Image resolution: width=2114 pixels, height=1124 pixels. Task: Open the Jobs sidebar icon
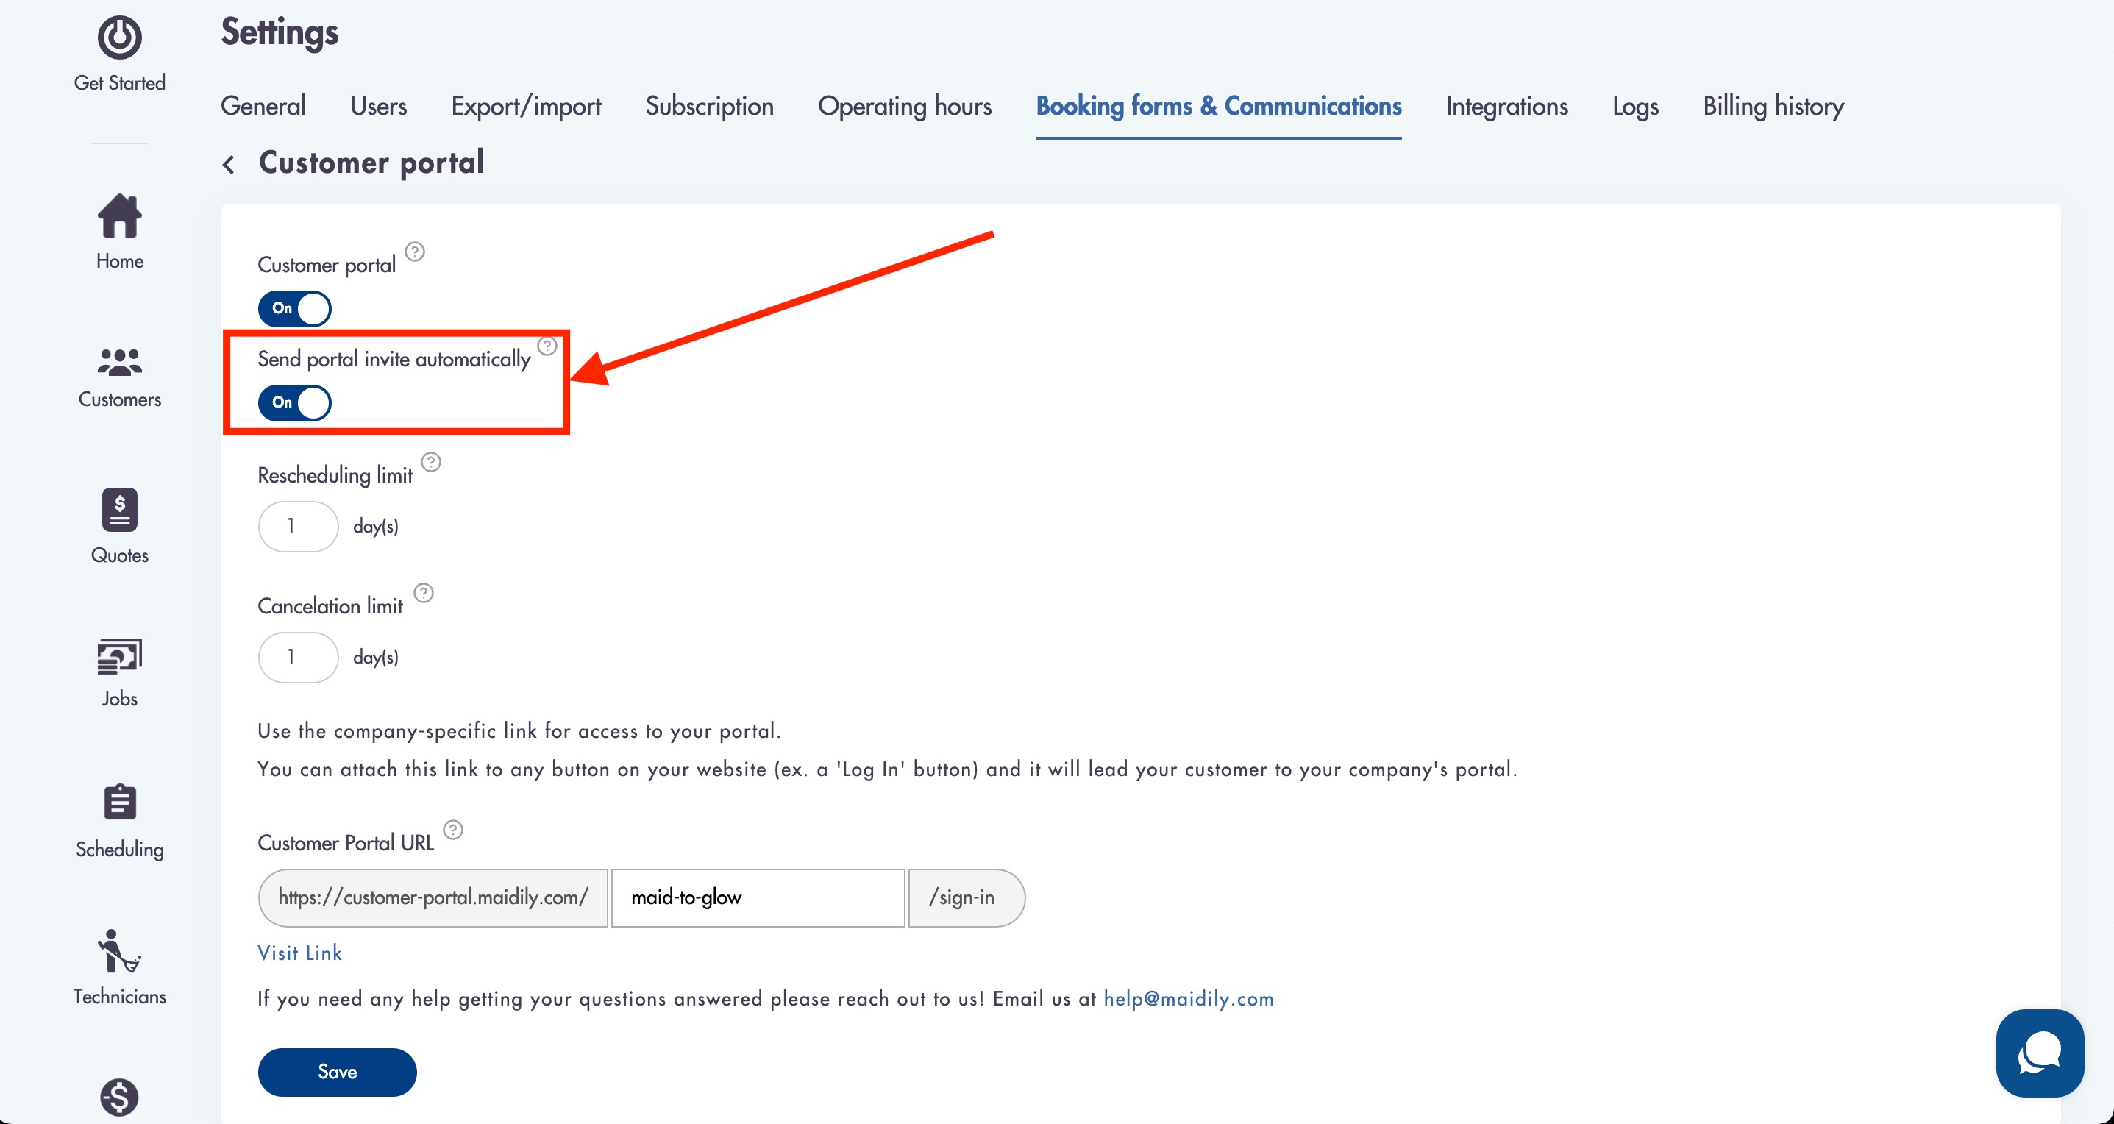point(120,656)
